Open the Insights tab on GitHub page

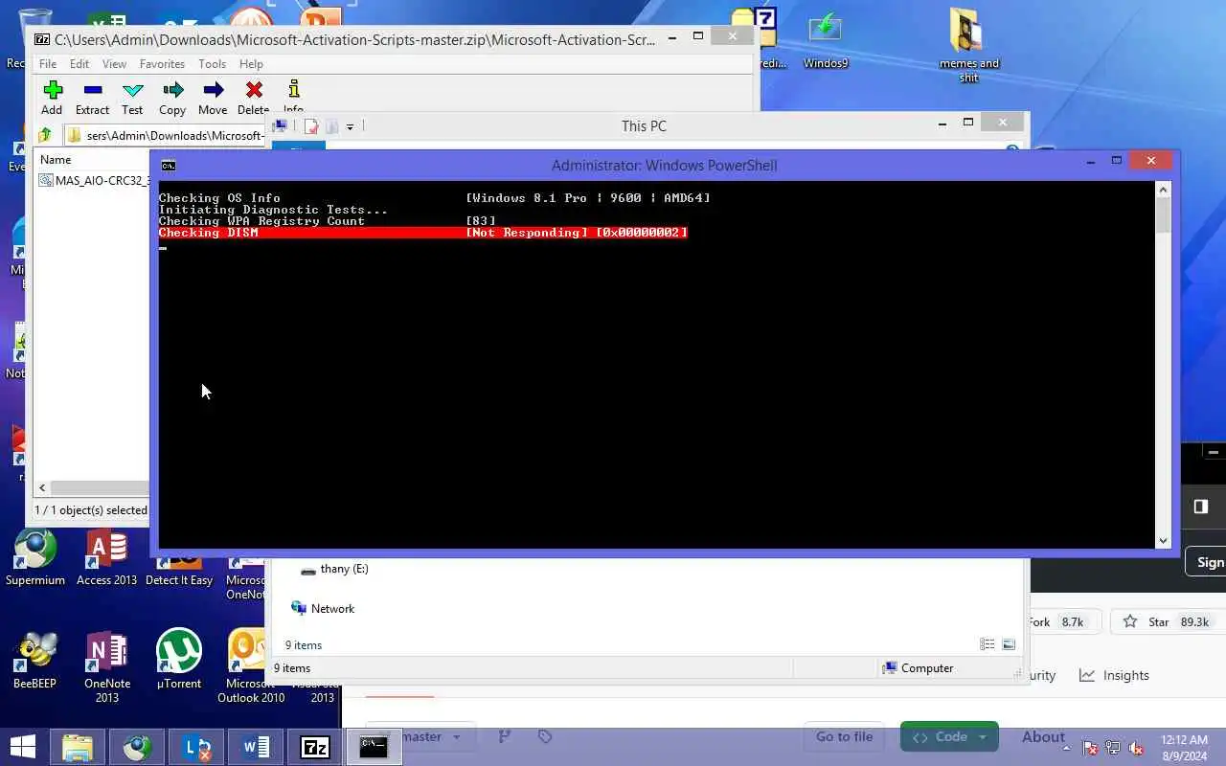pyautogui.click(x=1114, y=675)
